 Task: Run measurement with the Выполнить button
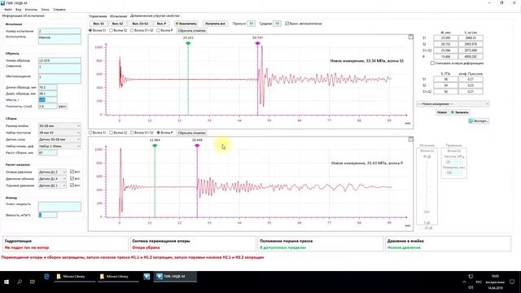coord(186,24)
